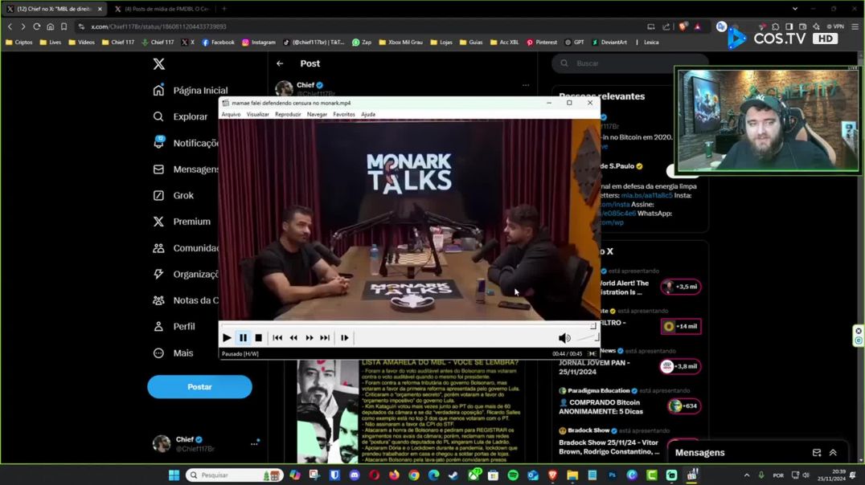Open the Videos bookmarks folder
The image size is (865, 485).
(x=81, y=42)
